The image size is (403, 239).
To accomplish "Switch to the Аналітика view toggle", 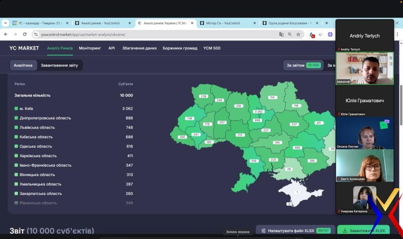I will (23, 65).
